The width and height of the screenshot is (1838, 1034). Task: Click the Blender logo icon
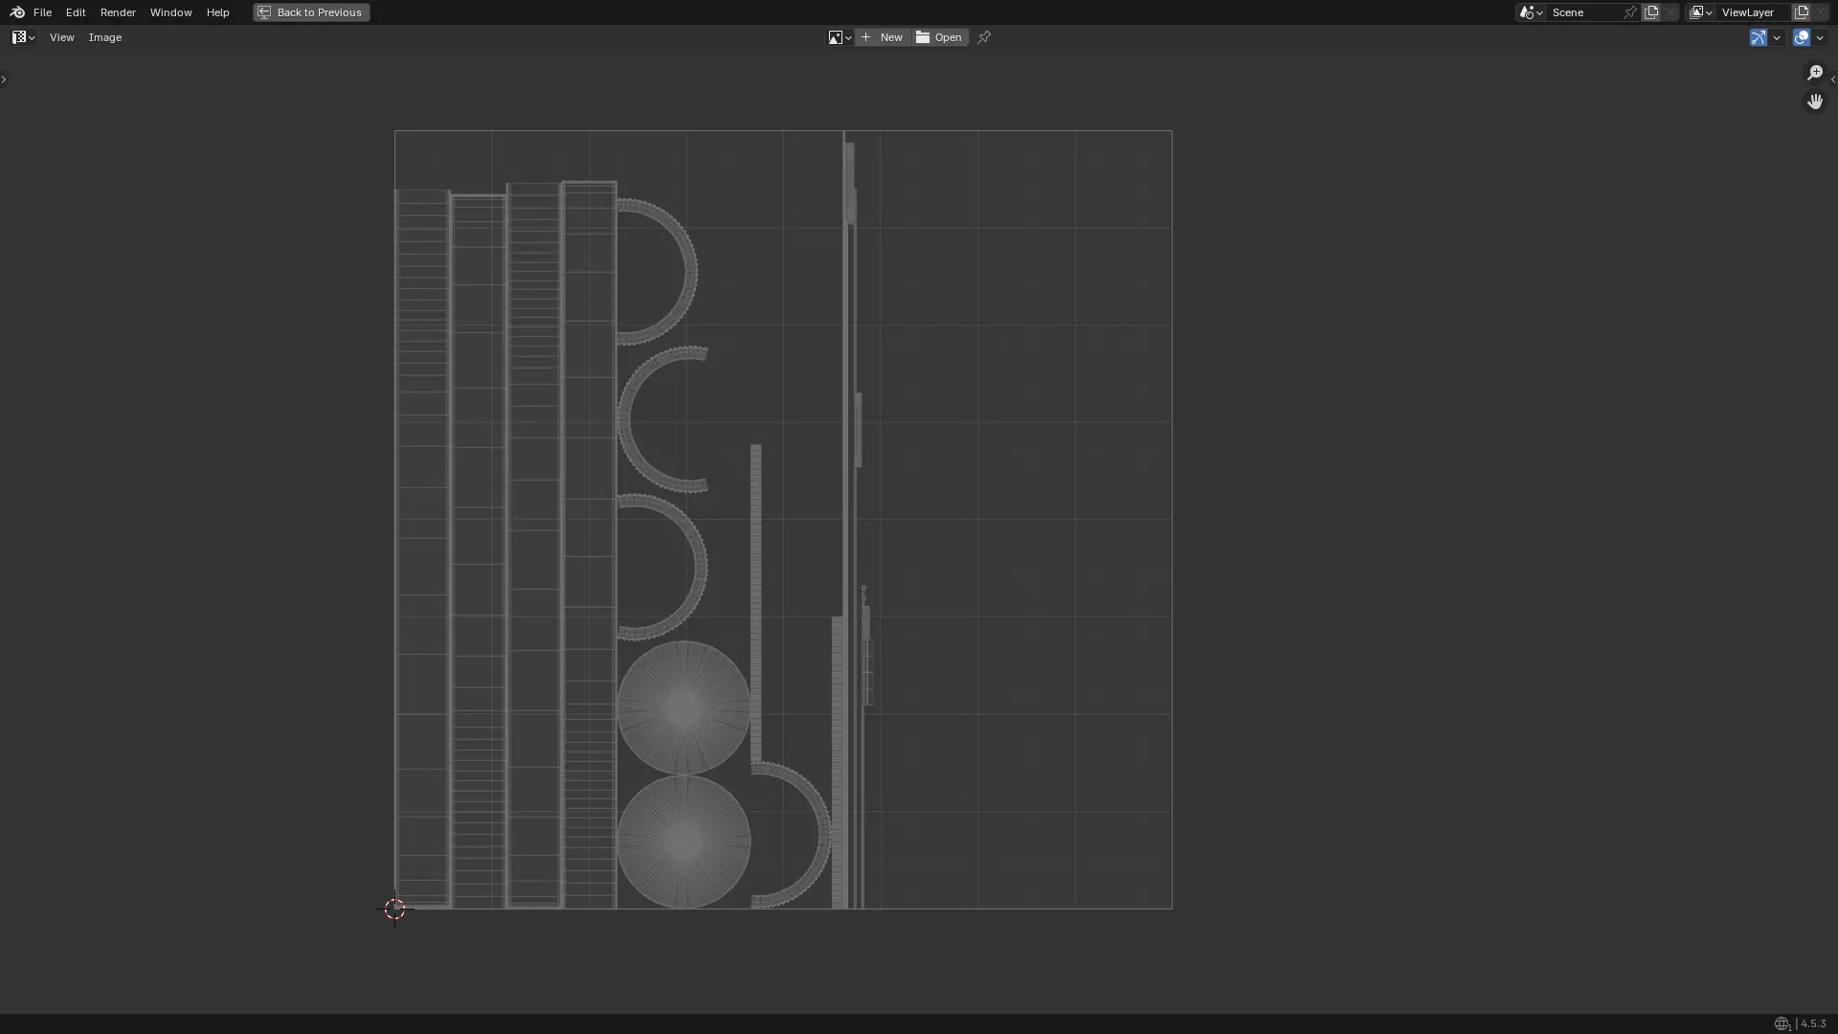pos(17,12)
